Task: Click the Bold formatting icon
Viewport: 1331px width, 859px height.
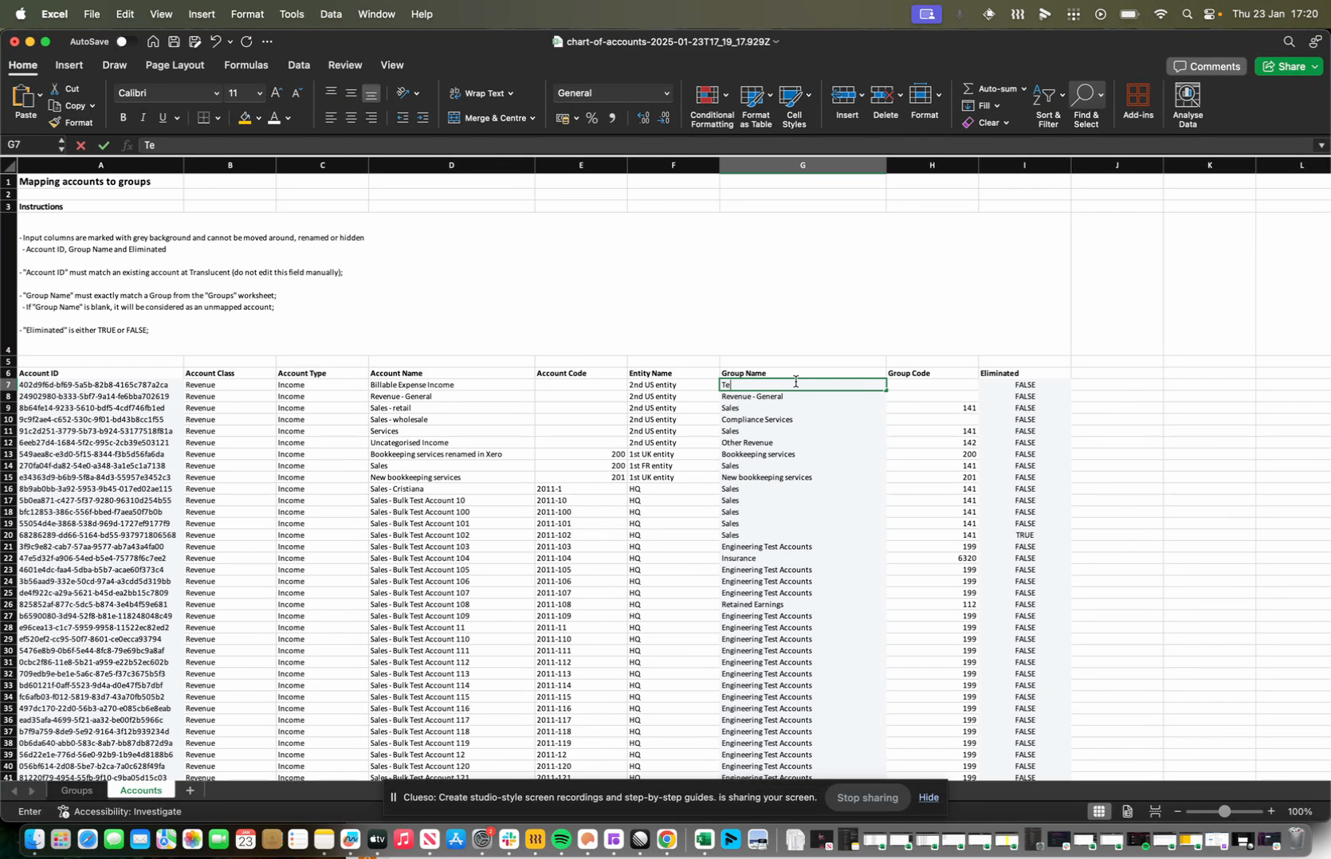Action: pyautogui.click(x=123, y=118)
